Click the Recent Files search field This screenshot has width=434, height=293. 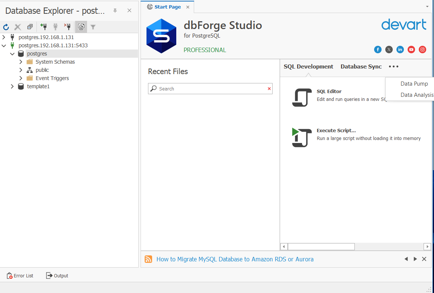[x=210, y=89]
